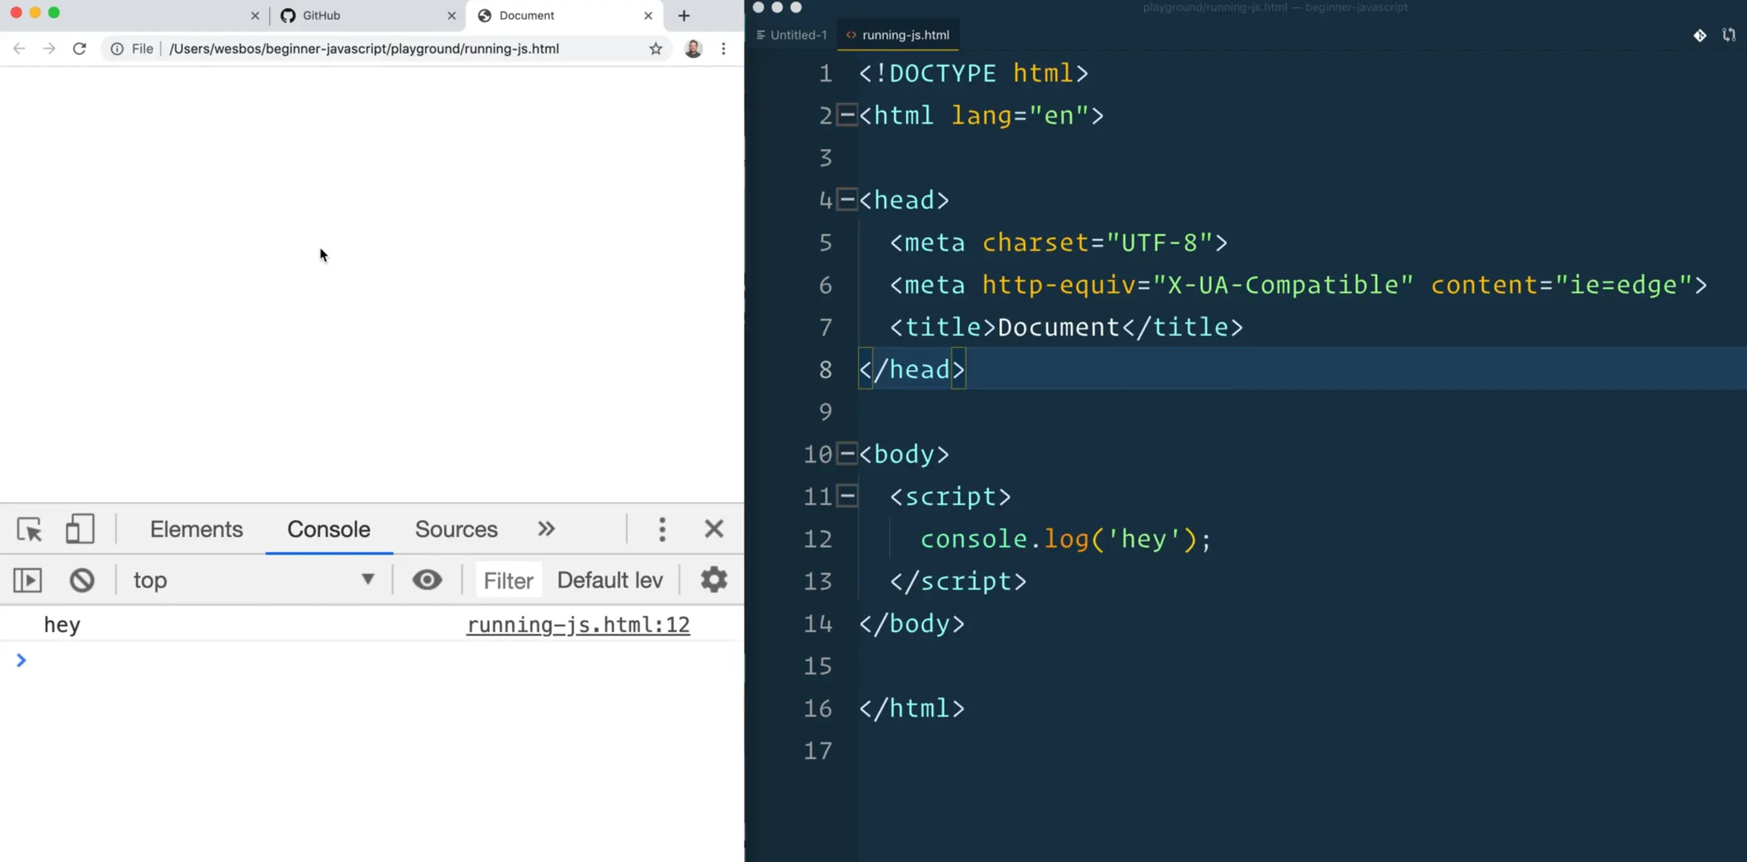Switch to the Elements tab

pos(196,529)
